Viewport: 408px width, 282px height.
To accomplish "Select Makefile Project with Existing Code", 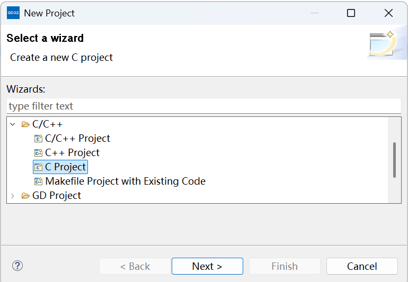I will coord(125,181).
